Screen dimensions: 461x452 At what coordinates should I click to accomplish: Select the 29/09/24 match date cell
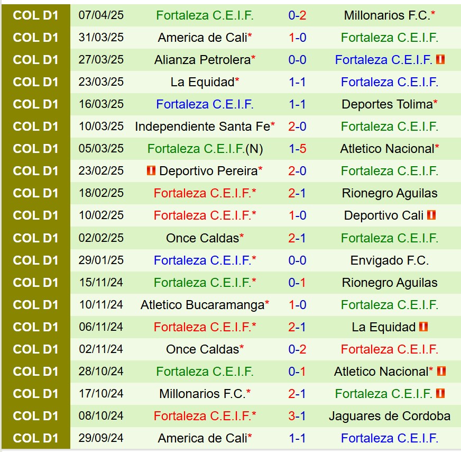pyautogui.click(x=101, y=438)
